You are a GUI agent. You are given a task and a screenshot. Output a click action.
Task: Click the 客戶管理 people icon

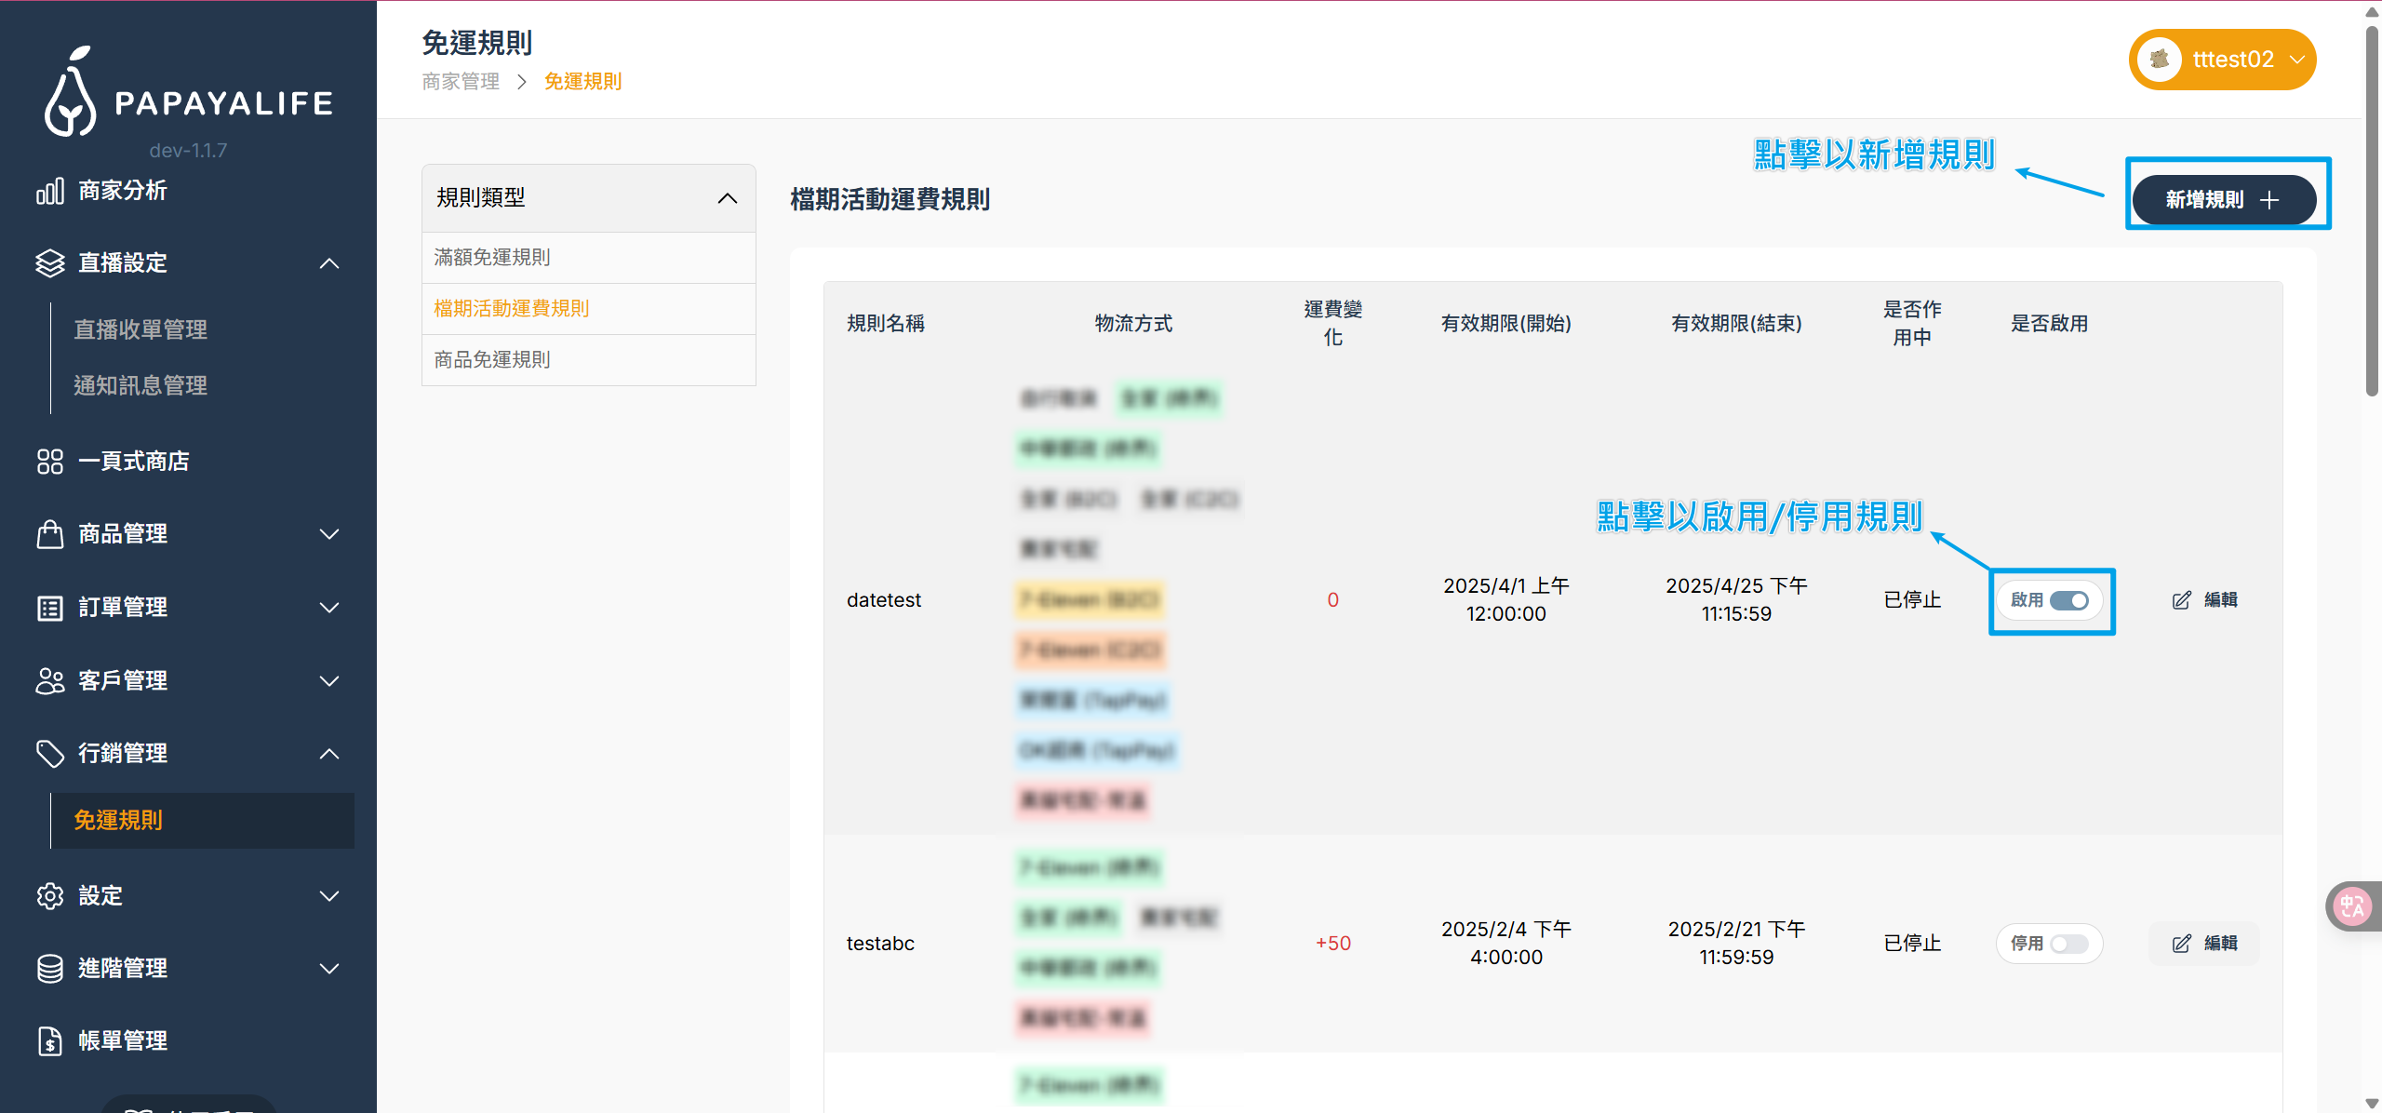pyautogui.click(x=50, y=681)
